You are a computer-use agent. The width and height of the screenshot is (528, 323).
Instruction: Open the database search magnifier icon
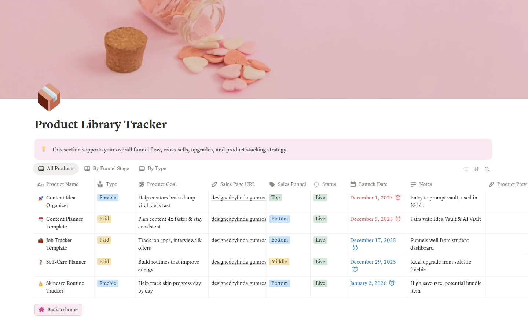[487, 169]
